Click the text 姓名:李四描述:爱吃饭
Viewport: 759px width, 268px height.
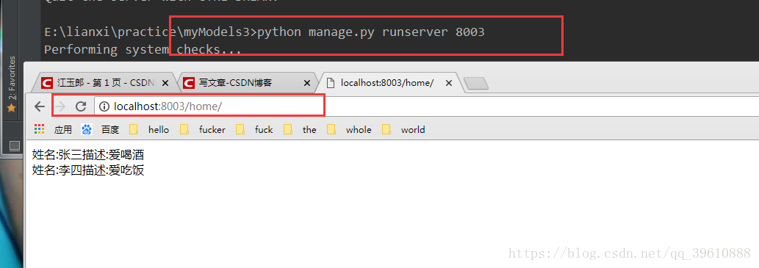[88, 170]
